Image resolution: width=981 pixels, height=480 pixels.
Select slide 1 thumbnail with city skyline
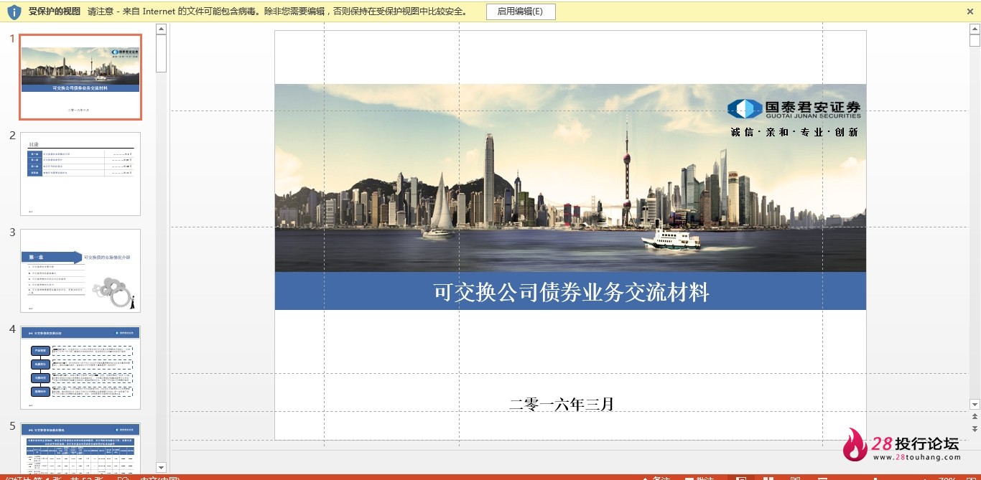click(x=80, y=77)
